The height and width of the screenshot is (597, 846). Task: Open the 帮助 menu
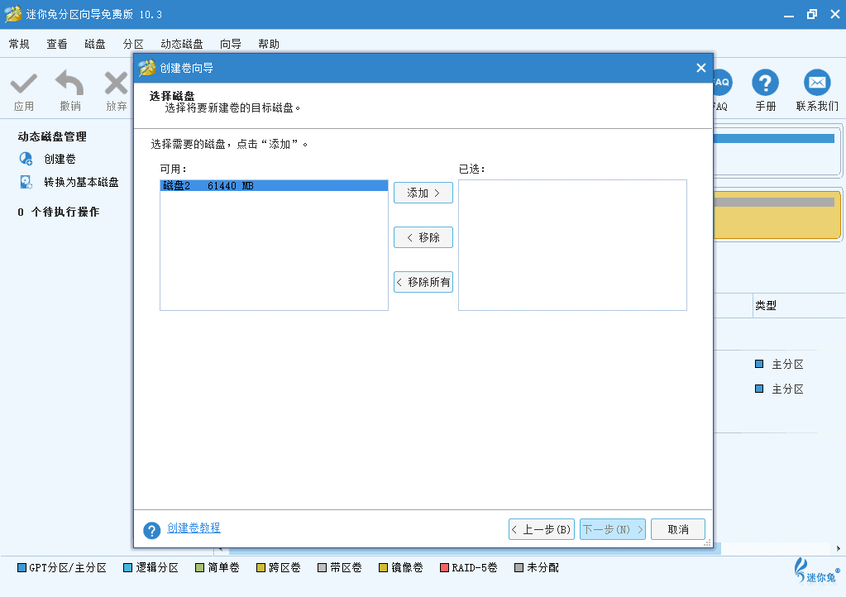click(x=269, y=44)
